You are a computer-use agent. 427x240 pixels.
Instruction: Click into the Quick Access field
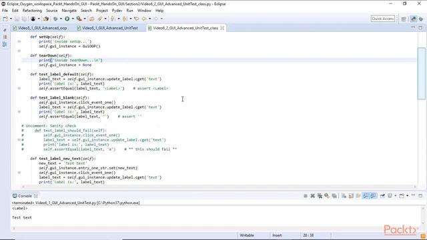[382, 19]
